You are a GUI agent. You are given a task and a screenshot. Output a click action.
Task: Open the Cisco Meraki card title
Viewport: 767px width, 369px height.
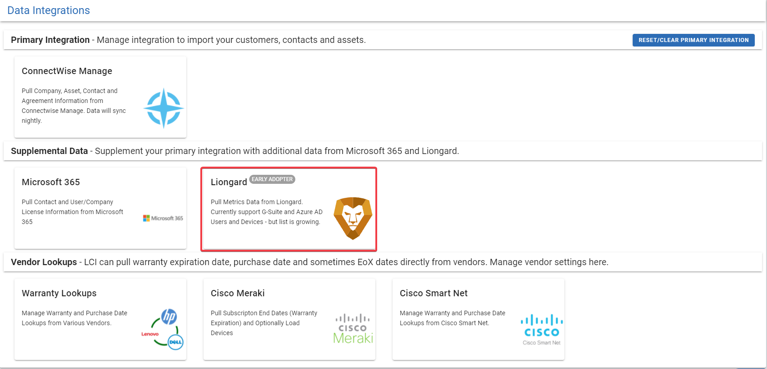tap(237, 293)
